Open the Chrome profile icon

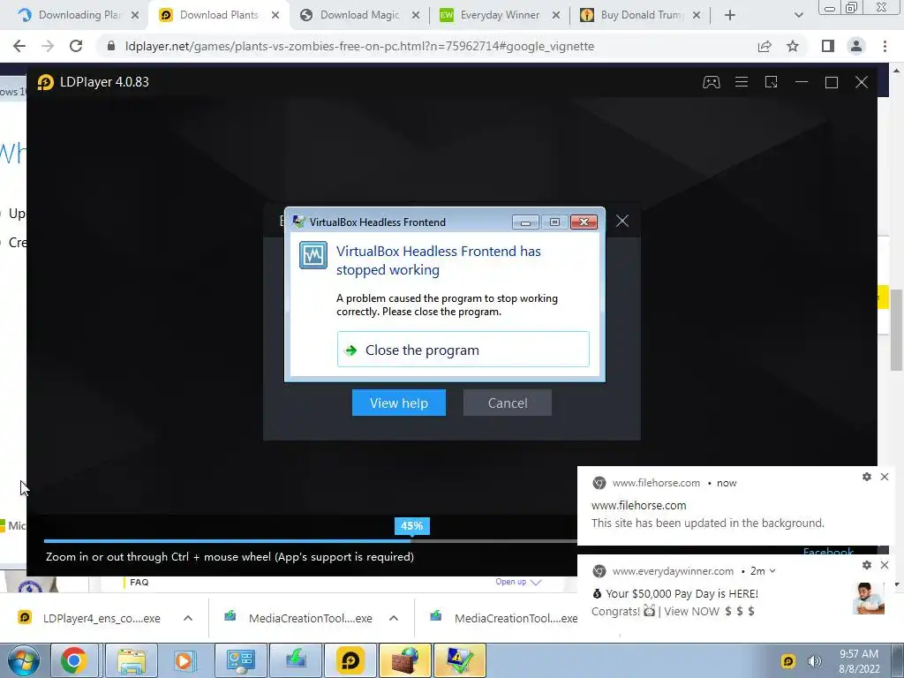pyautogui.click(x=856, y=46)
